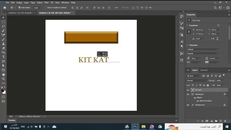Create a new group folder icon
Screen dimensions: 231x130
[216, 121]
